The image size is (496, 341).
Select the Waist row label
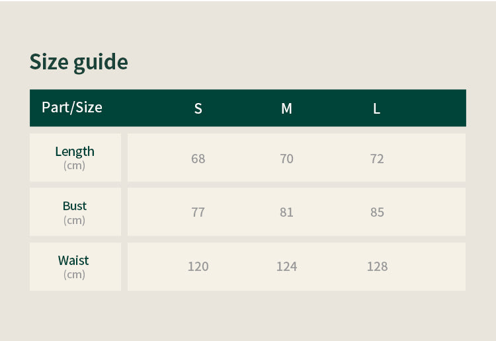click(73, 260)
